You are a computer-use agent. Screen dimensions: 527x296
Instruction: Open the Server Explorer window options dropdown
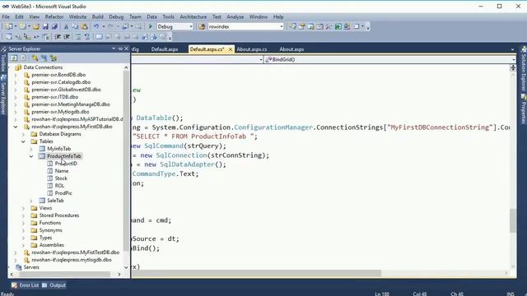coord(114,49)
